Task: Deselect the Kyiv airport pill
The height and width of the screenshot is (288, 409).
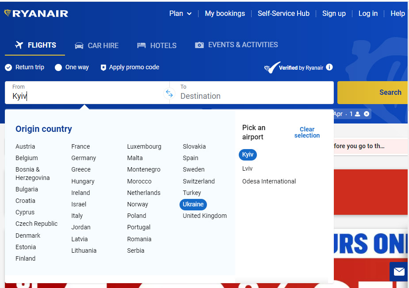Action: tap(248, 155)
